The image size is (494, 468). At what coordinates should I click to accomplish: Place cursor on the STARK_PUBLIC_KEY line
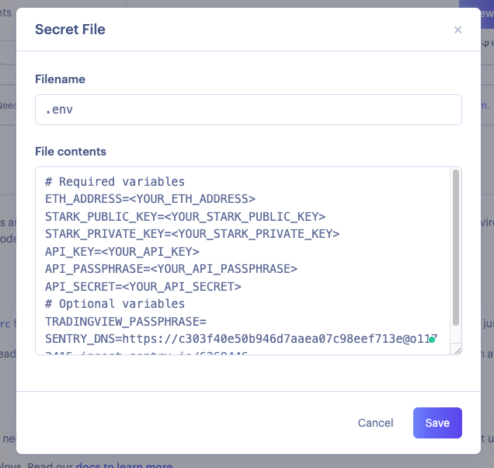(185, 217)
